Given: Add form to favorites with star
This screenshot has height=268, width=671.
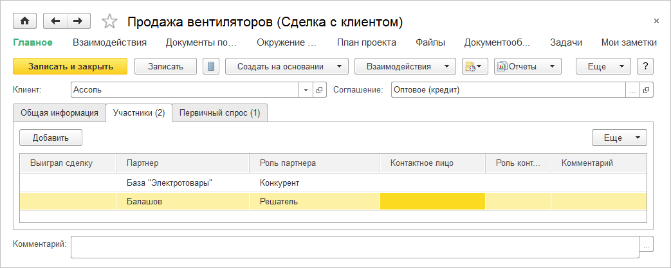Looking at the screenshot, I should click(110, 22).
